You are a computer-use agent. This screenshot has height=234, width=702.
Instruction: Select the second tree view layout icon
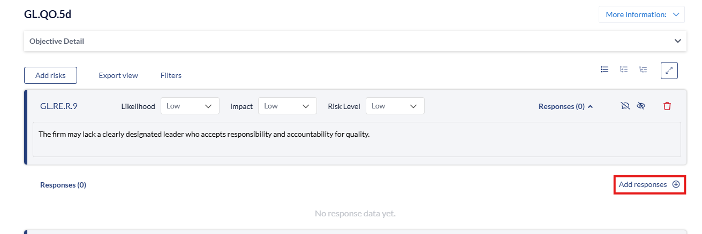624,69
